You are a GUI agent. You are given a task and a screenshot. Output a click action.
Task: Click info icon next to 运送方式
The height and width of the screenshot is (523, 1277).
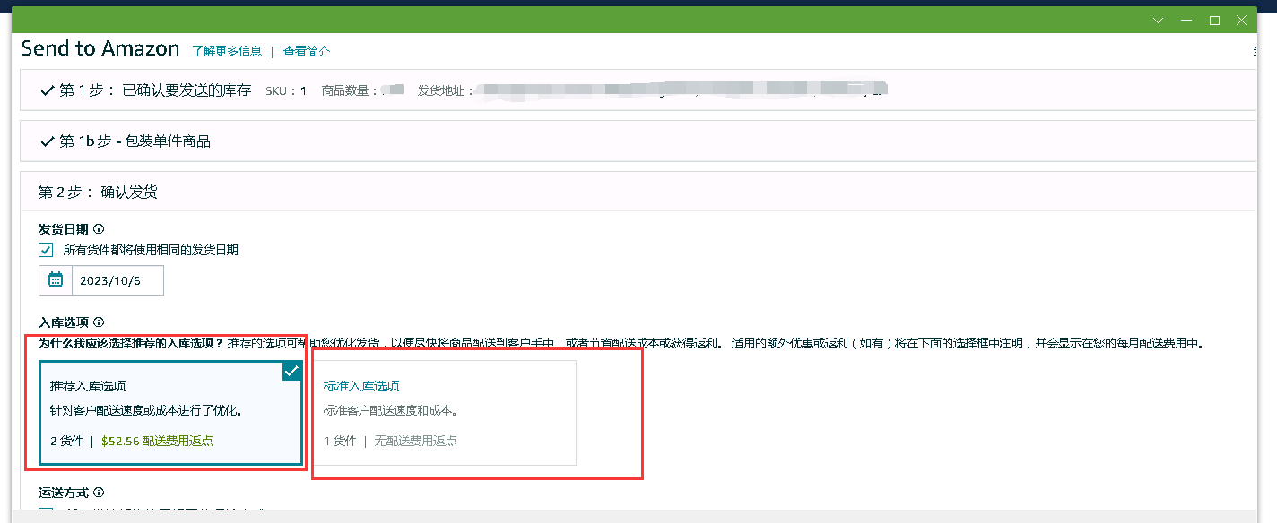[x=99, y=493]
